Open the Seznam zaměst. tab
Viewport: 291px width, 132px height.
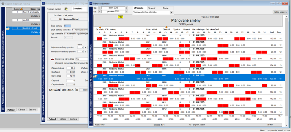54,9
